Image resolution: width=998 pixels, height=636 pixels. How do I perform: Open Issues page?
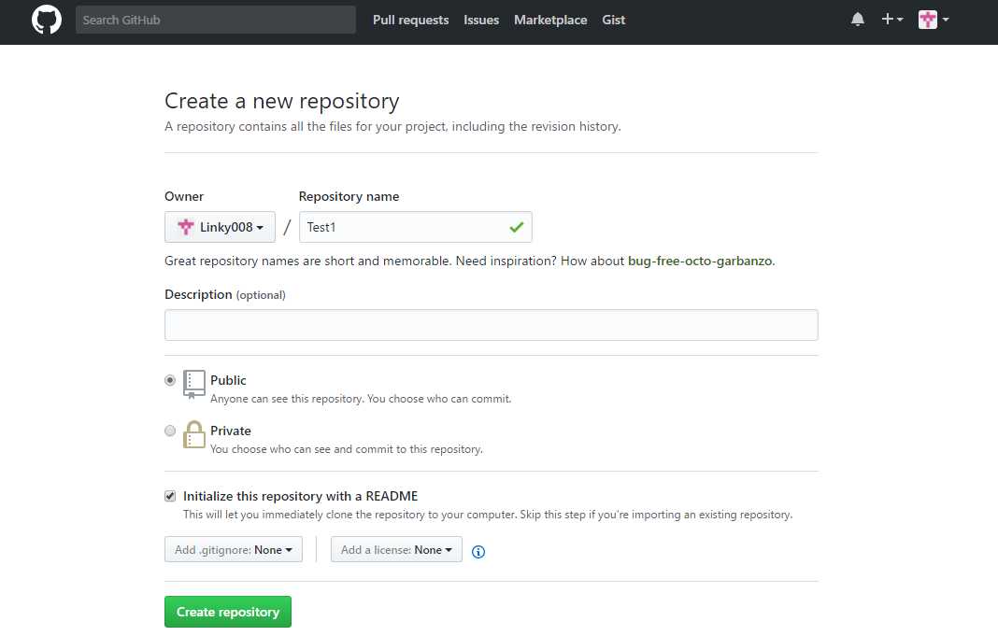tap(481, 20)
